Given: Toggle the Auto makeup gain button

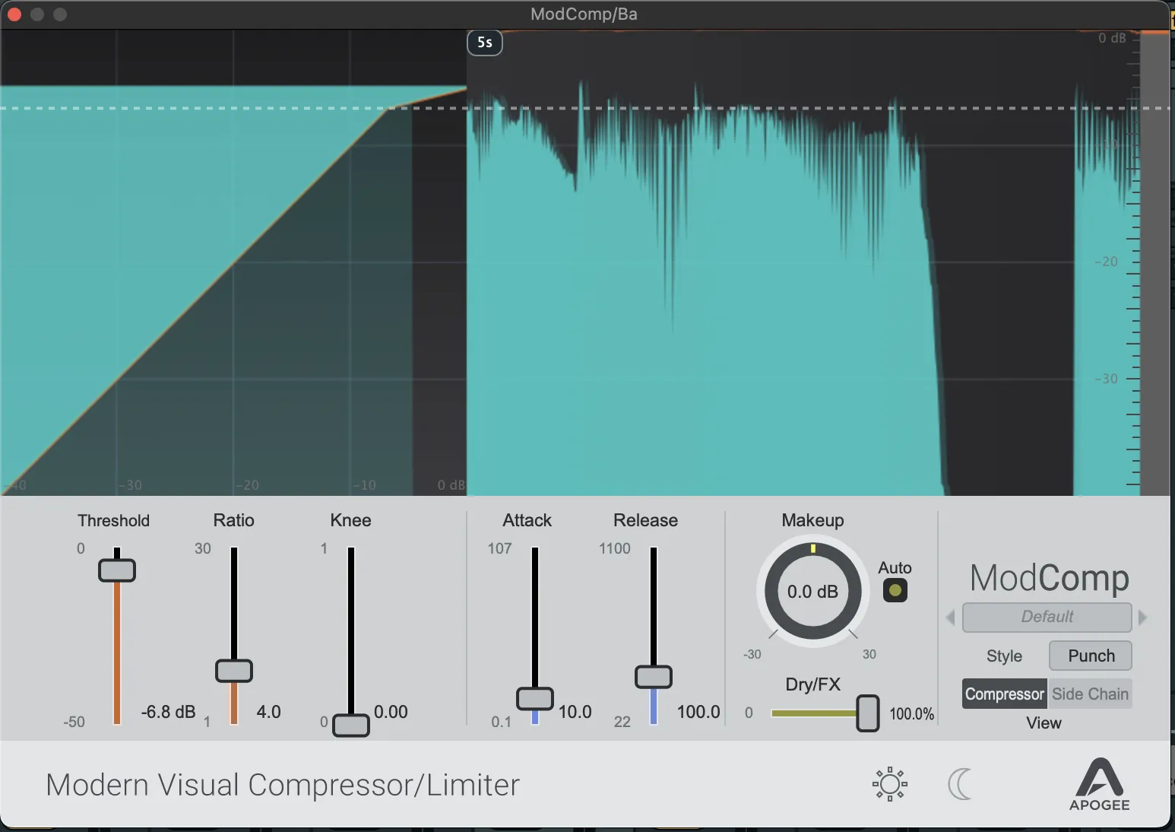Looking at the screenshot, I should pyautogui.click(x=895, y=590).
